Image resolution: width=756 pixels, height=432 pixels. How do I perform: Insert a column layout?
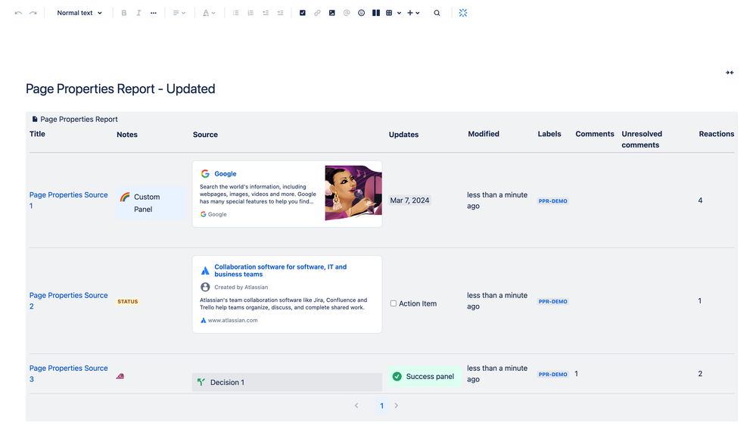pos(376,13)
